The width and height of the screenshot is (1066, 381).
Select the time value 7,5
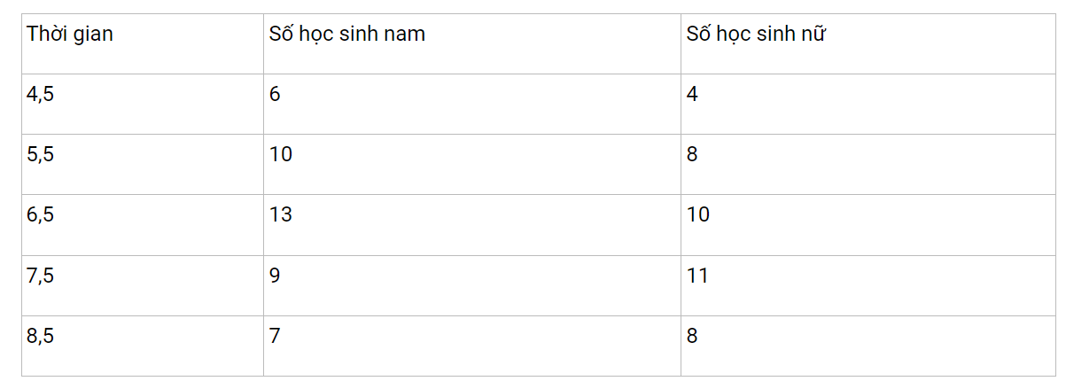tap(41, 276)
